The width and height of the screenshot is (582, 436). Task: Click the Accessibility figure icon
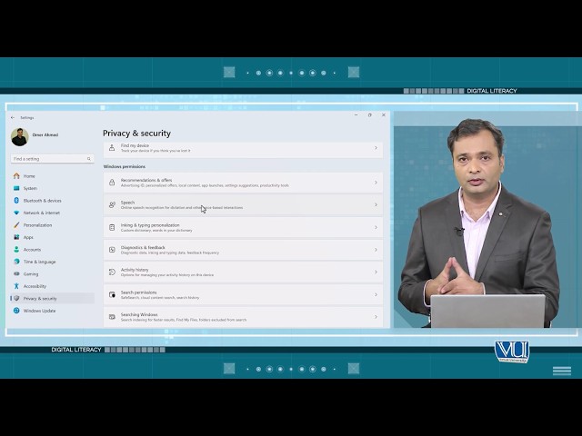click(16, 286)
